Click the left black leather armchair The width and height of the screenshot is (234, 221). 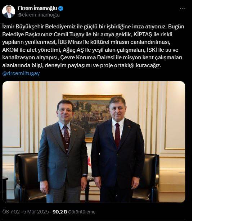pos(26,176)
